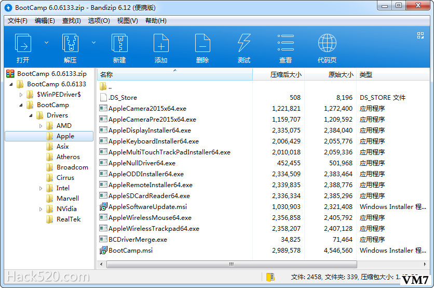Click the View (查看) list icon
The image size is (434, 288).
pyautogui.click(x=286, y=43)
